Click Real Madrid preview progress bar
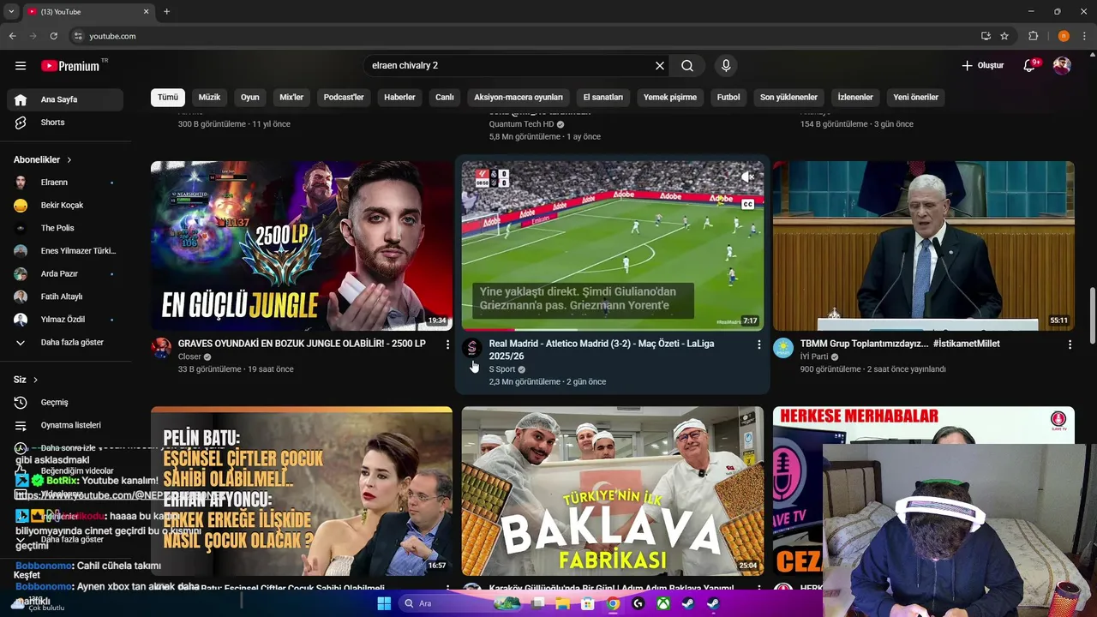The height and width of the screenshot is (617, 1097). pyautogui.click(x=613, y=329)
